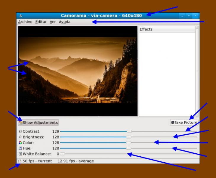Click the Color slider handle
This screenshot has width=216, height=178.
128,142
